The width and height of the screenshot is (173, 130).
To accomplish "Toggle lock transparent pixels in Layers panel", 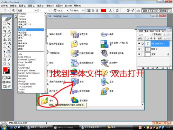I will point(145,38).
